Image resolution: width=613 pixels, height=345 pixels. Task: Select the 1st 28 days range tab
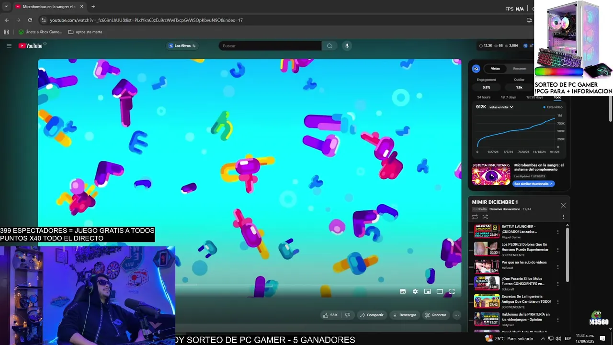click(x=535, y=97)
